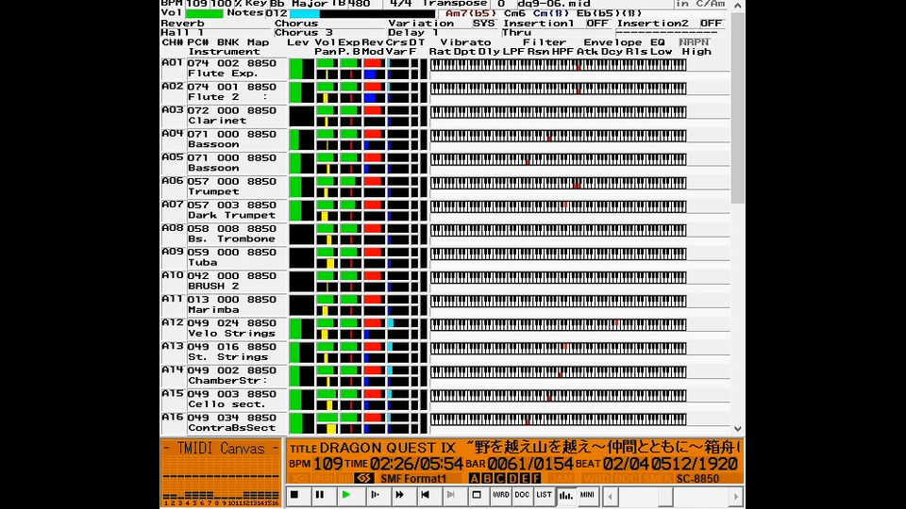Click the vertical scrollbar thumb

pyautogui.click(x=738, y=107)
